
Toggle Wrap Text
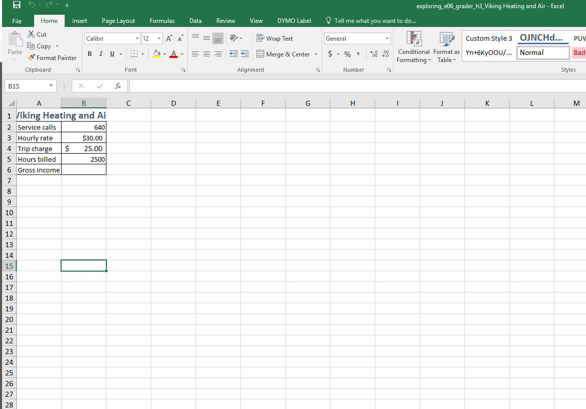tap(275, 39)
